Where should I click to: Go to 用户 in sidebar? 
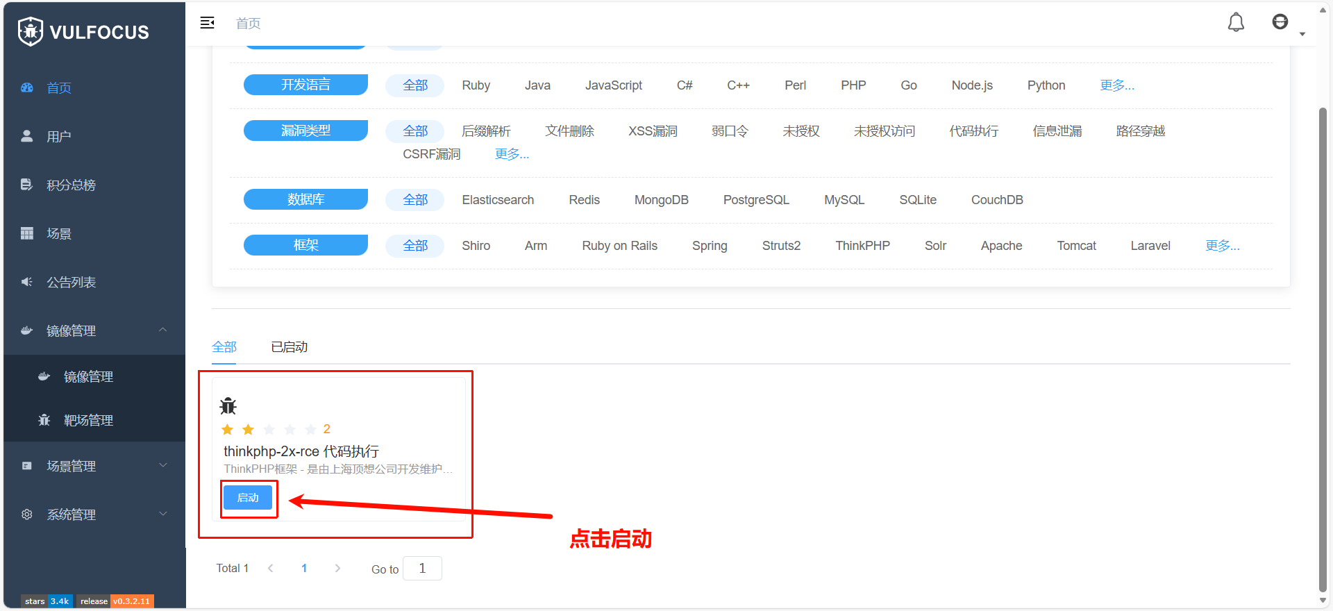[59, 137]
